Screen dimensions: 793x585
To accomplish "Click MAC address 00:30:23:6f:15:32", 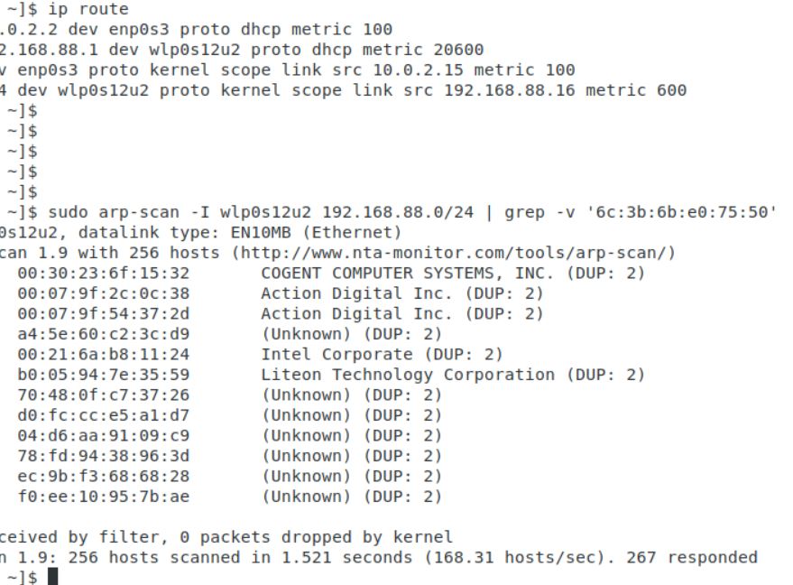I will tap(104, 273).
